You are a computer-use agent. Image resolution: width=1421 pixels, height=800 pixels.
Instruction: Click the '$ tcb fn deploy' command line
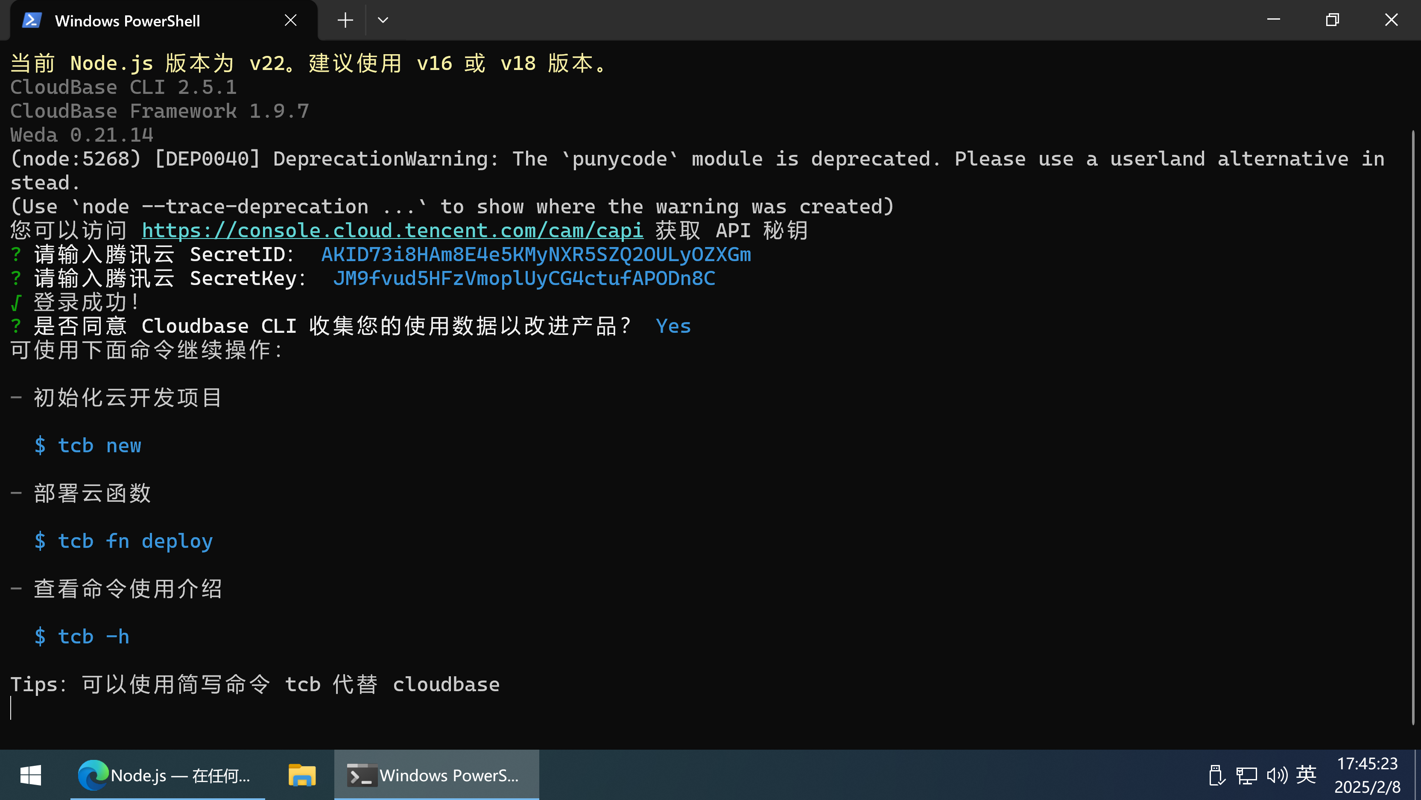click(x=123, y=541)
